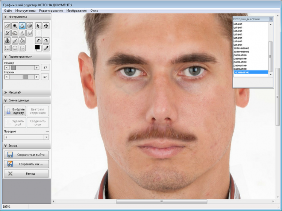
Task: Select the freeform lasso selection tool
Action: (22, 48)
